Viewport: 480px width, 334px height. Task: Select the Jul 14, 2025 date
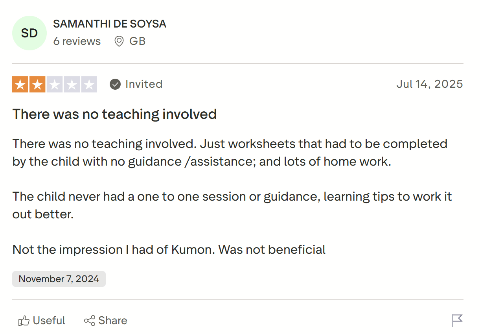point(429,84)
